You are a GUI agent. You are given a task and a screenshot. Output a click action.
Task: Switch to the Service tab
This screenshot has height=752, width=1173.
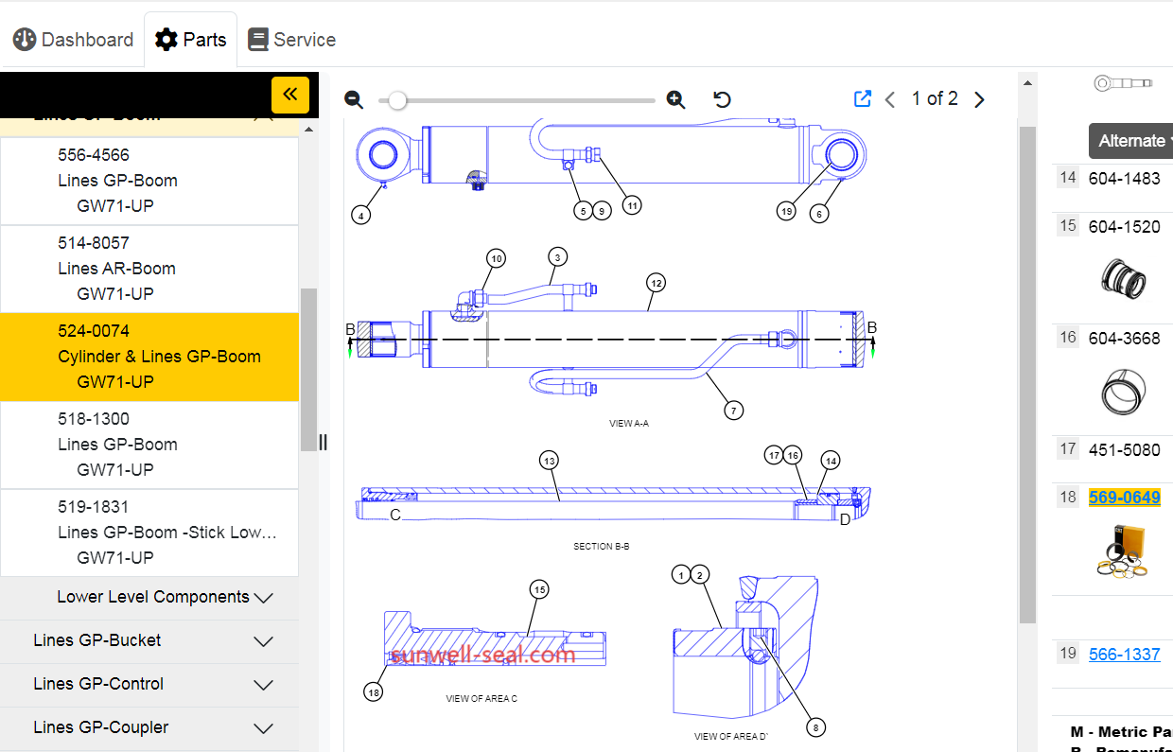[x=291, y=40]
